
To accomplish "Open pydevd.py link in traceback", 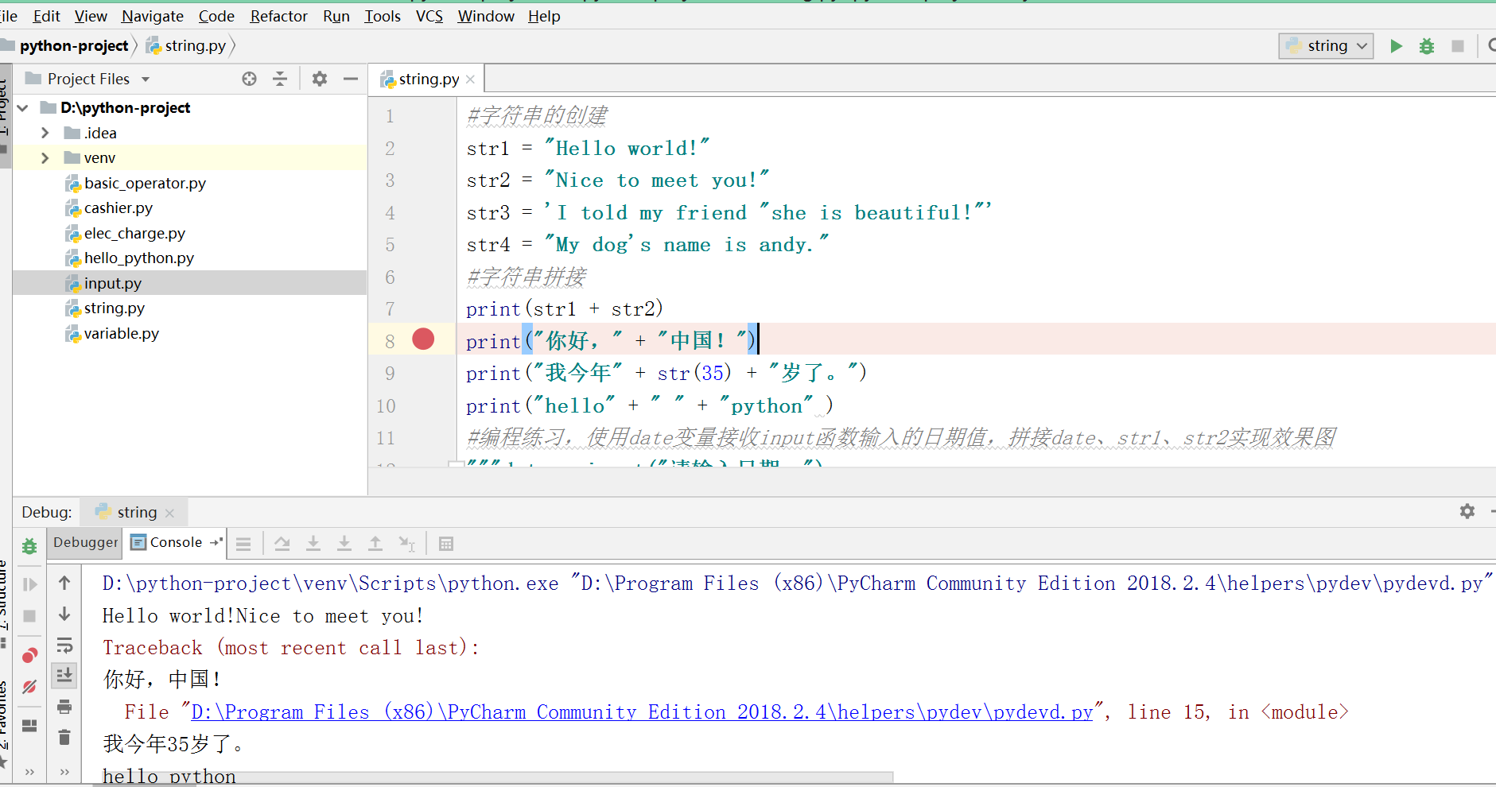I will [x=642, y=711].
